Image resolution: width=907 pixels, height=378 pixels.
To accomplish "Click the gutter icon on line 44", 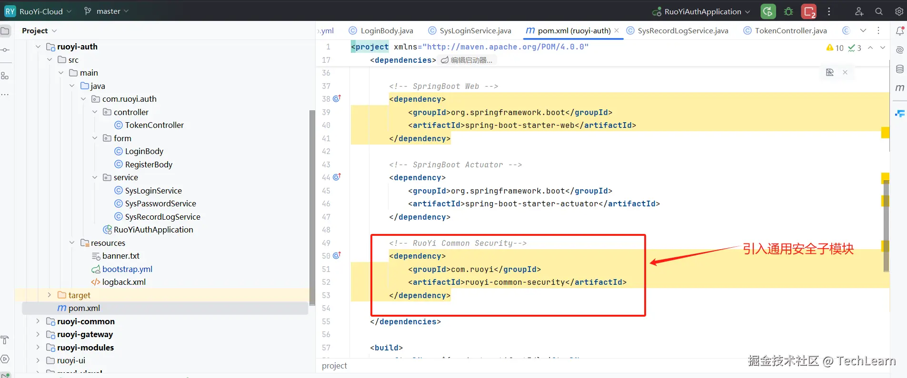I will pyautogui.click(x=337, y=177).
